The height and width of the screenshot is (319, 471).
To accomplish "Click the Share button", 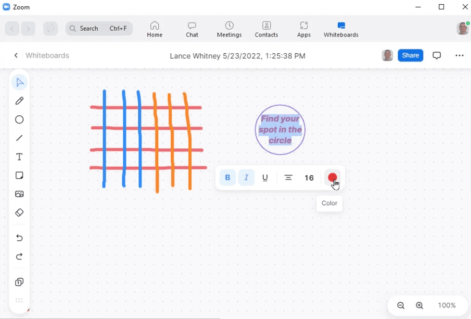I will pos(410,55).
